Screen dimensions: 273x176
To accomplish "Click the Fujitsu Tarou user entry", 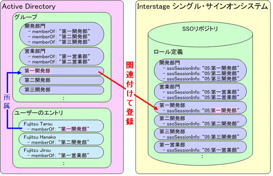I will coord(61,126).
